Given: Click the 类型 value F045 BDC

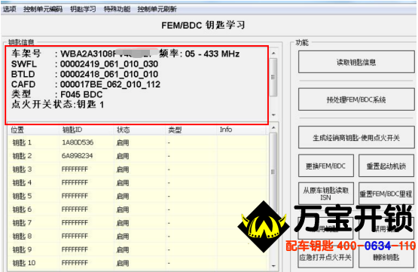Looking at the screenshot, I should (81, 94).
